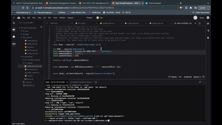222x125 pixels.
Task: Click the browser address bar
Action: pyautogui.click(x=104, y=8)
